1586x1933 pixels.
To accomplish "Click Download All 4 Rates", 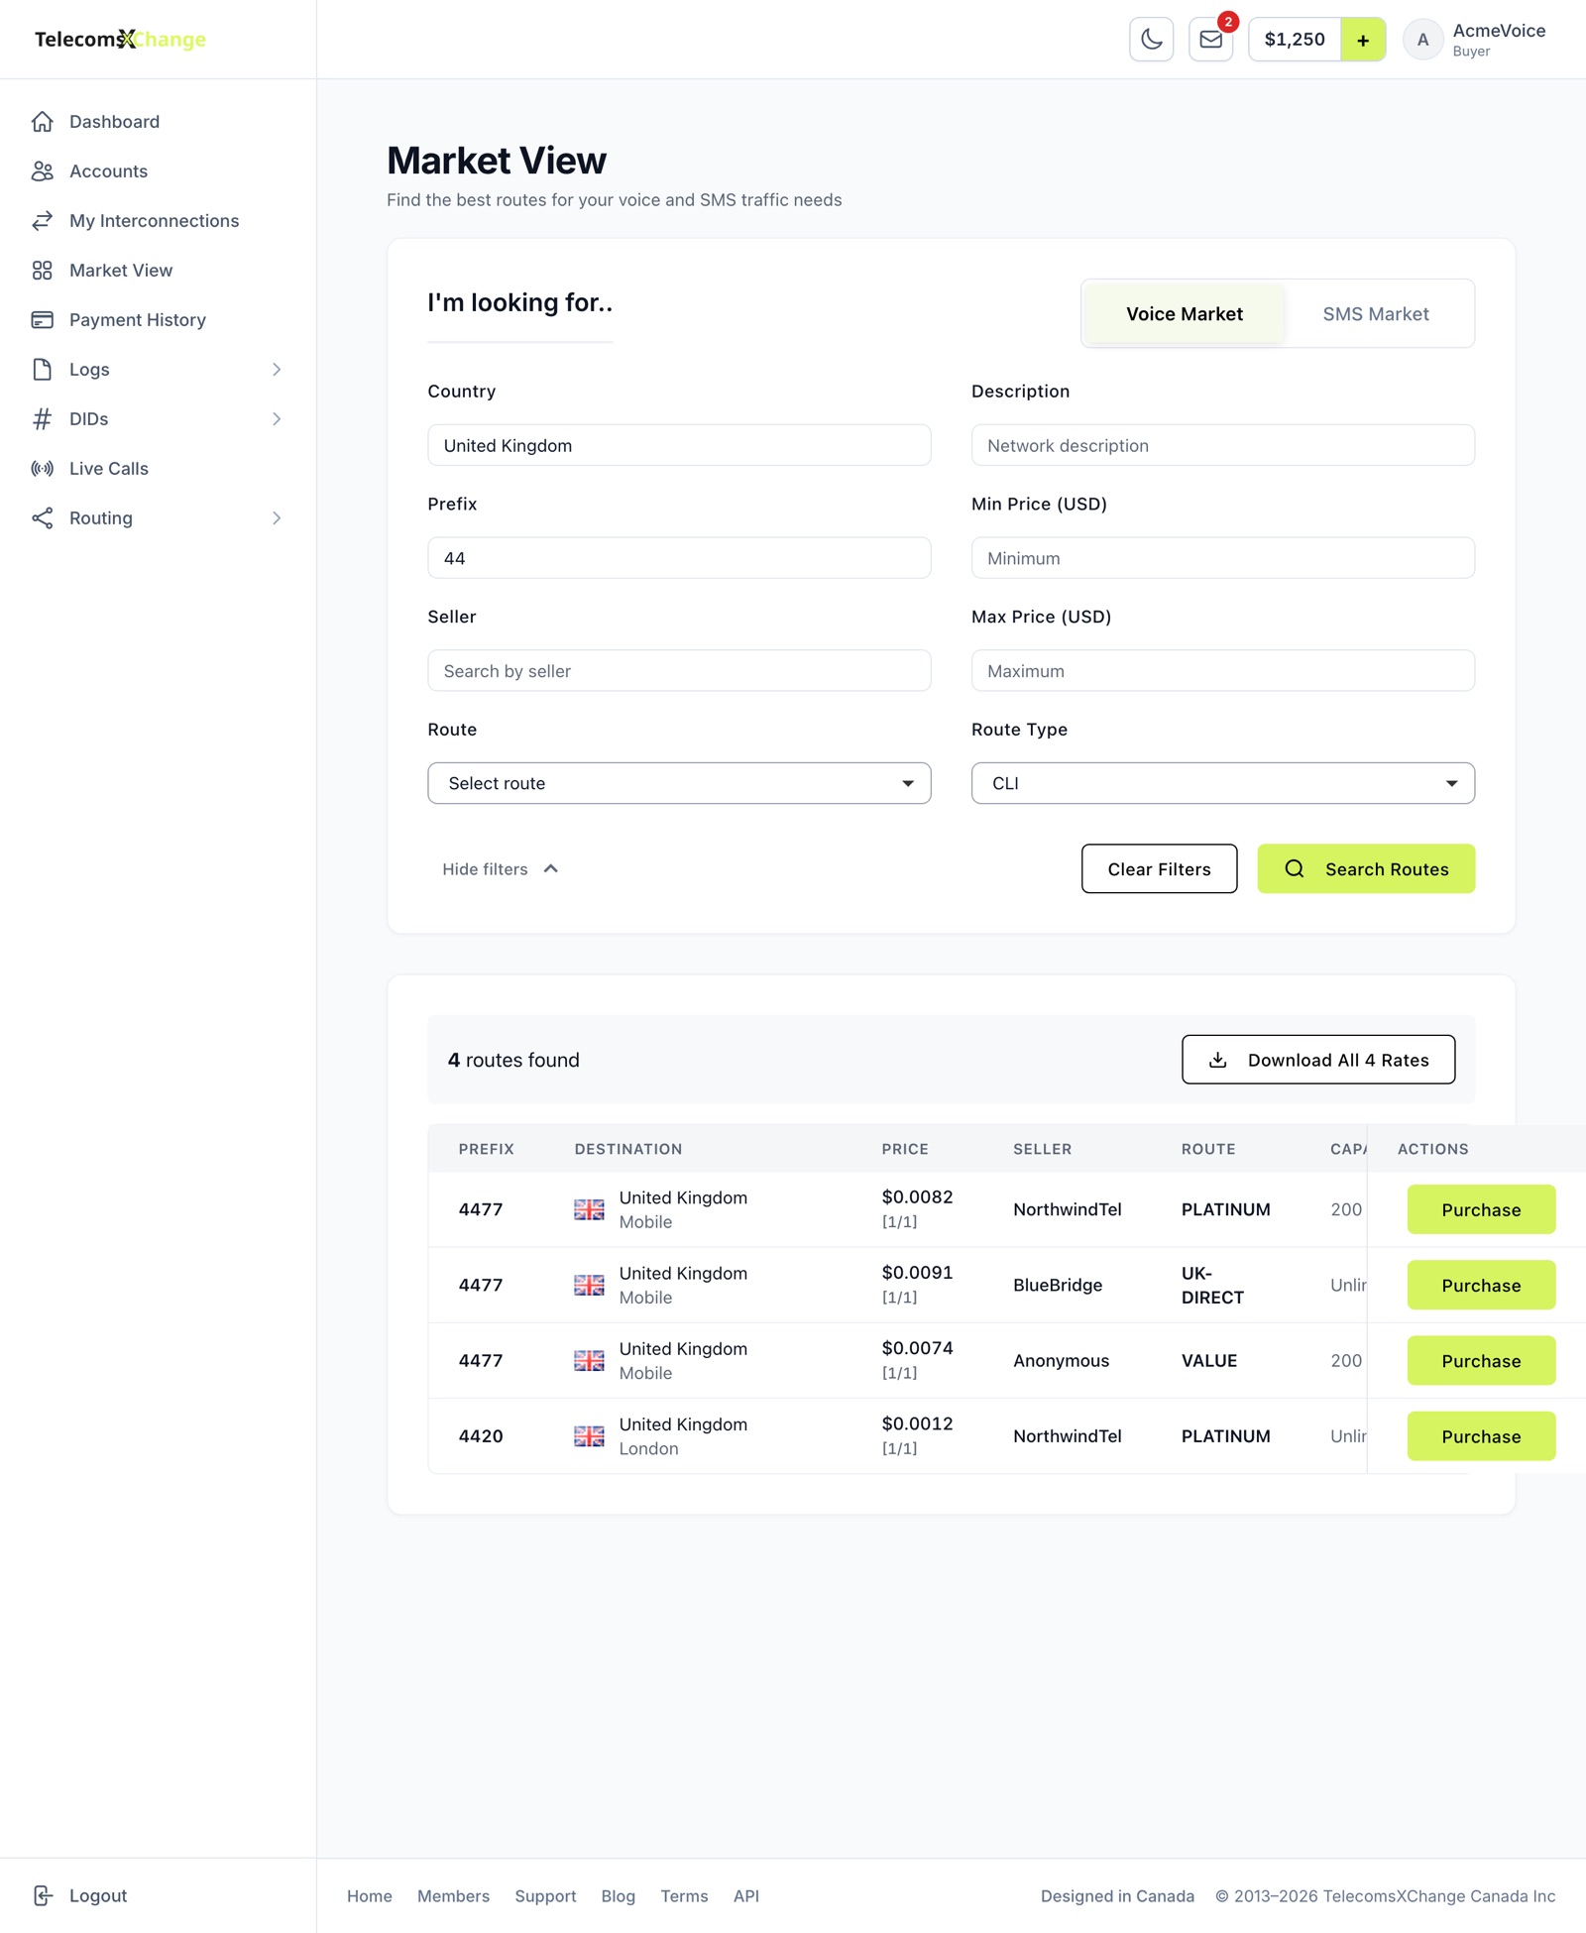I will tap(1318, 1060).
